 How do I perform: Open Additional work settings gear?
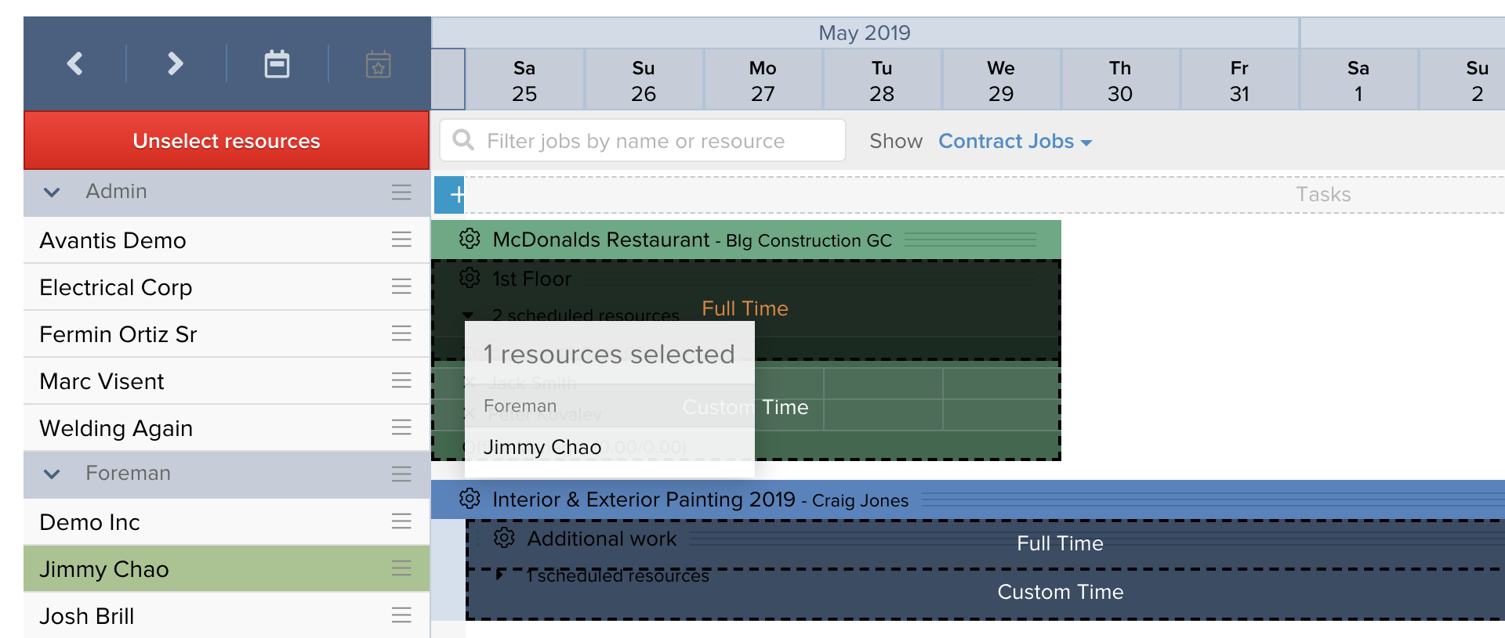[504, 538]
